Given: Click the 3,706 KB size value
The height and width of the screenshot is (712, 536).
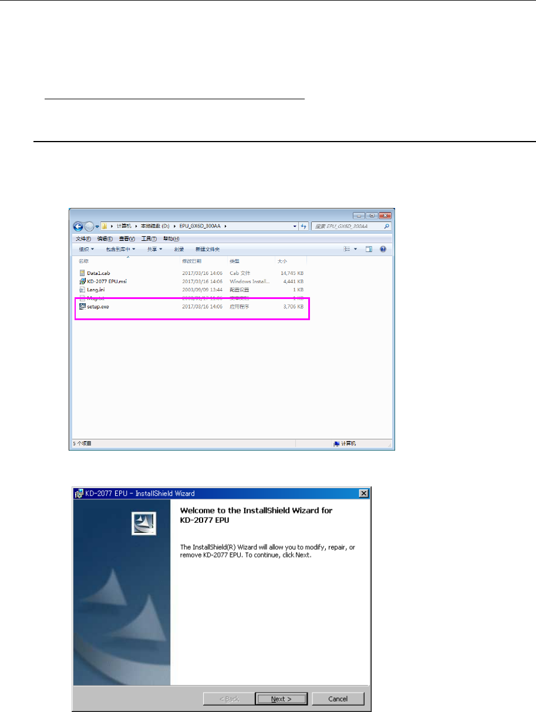Looking at the screenshot, I should pos(293,306).
